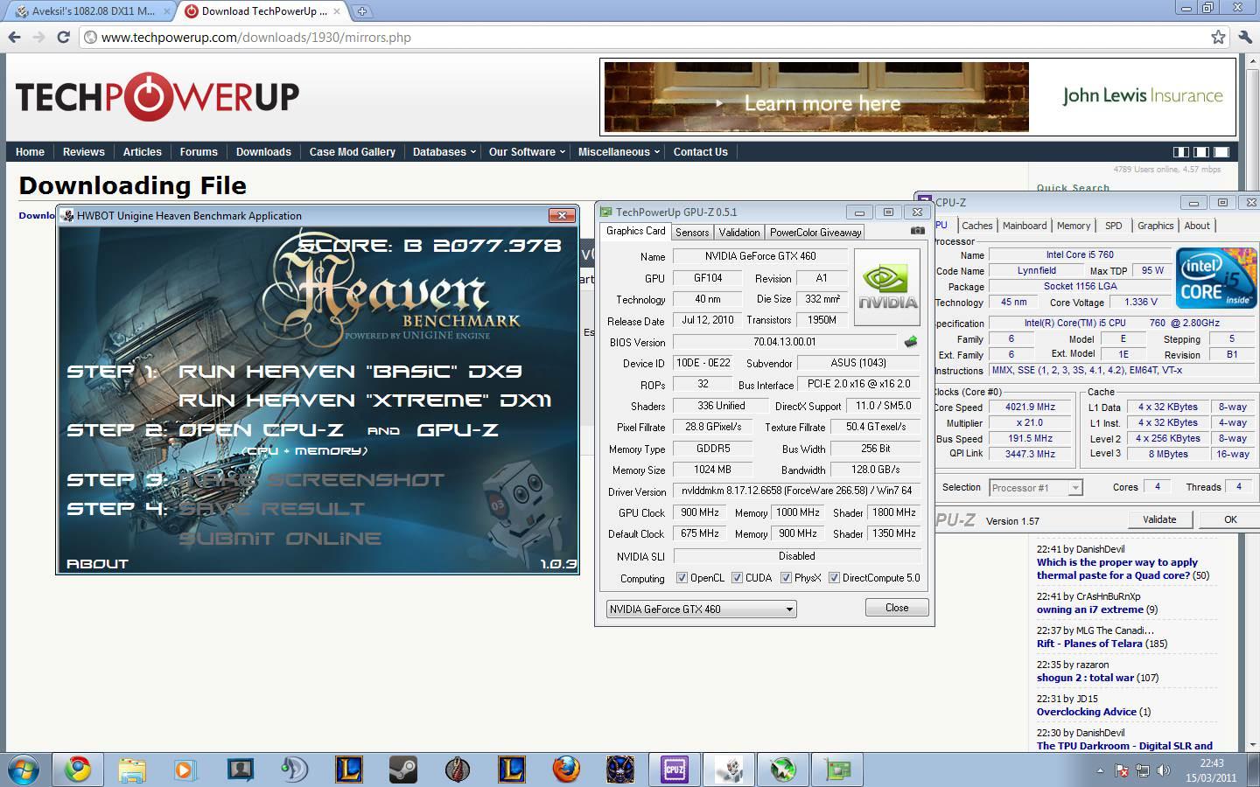Reload the page with the refresh icon
This screenshot has width=1260, height=787.
click(x=63, y=37)
